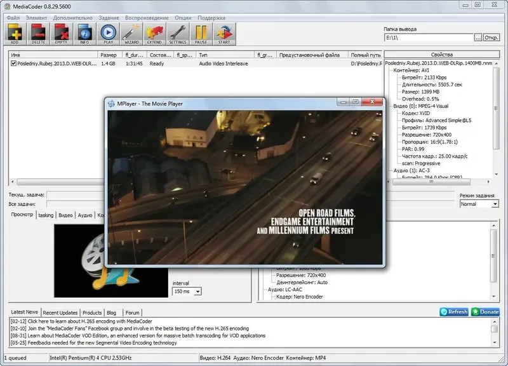
Task: Click the Папка вывода path field
Action: pyautogui.click(x=429, y=37)
